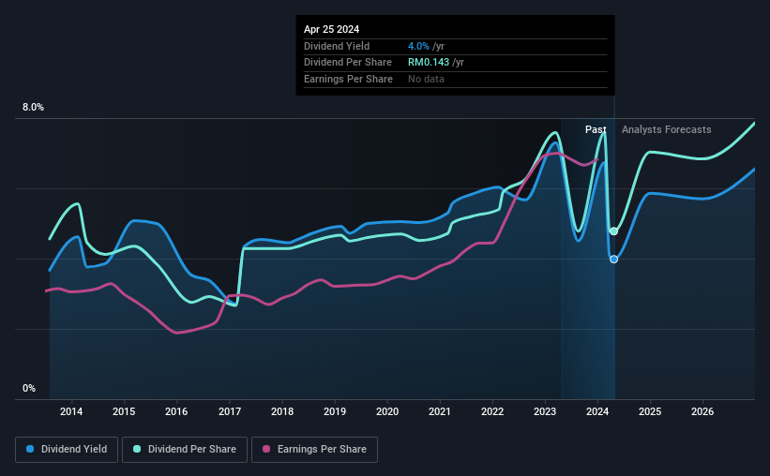Image resolution: width=770 pixels, height=476 pixels.
Task: Click the 2024 x-axis label
Action: pos(597,411)
